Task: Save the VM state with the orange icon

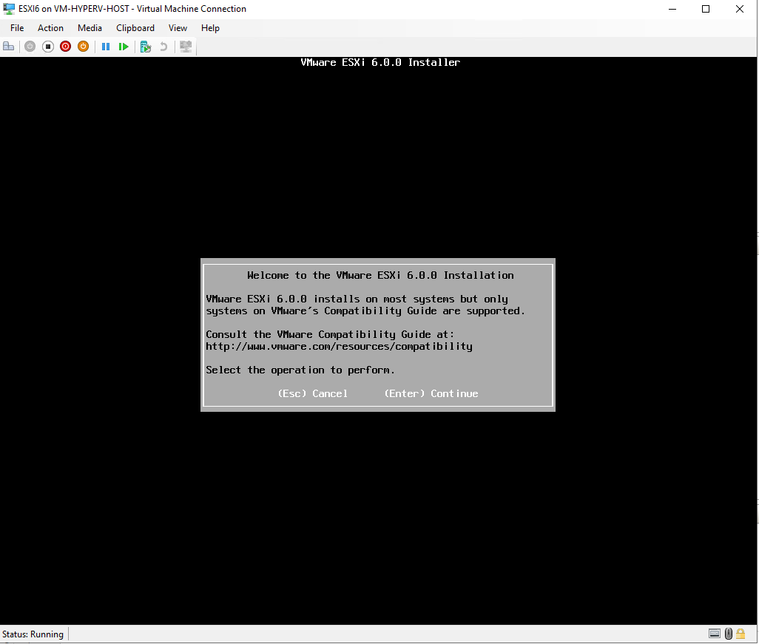Action: click(x=84, y=47)
